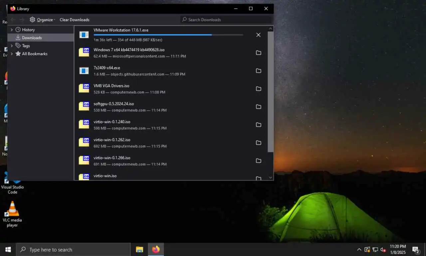Click the 7z2409-x64.exe file icon

click(84, 71)
